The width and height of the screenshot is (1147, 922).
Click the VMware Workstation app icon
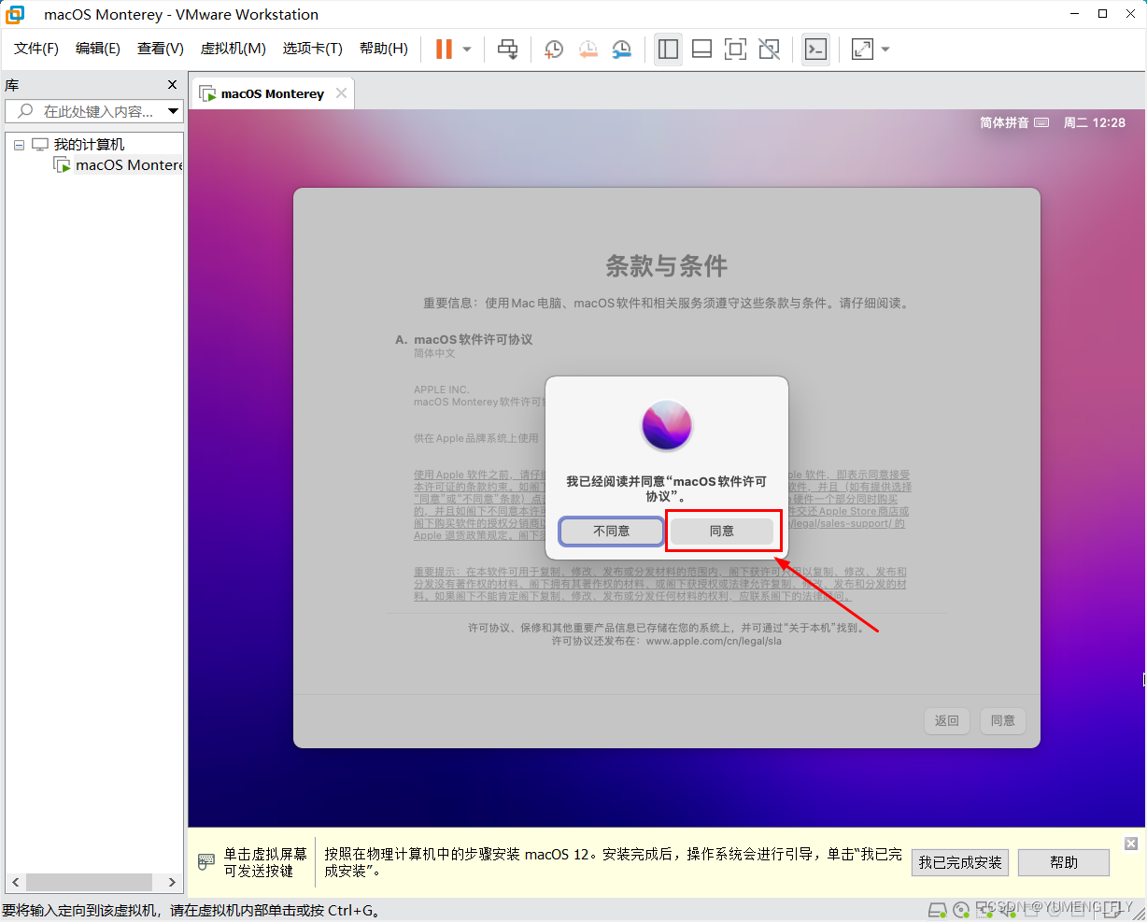point(15,14)
